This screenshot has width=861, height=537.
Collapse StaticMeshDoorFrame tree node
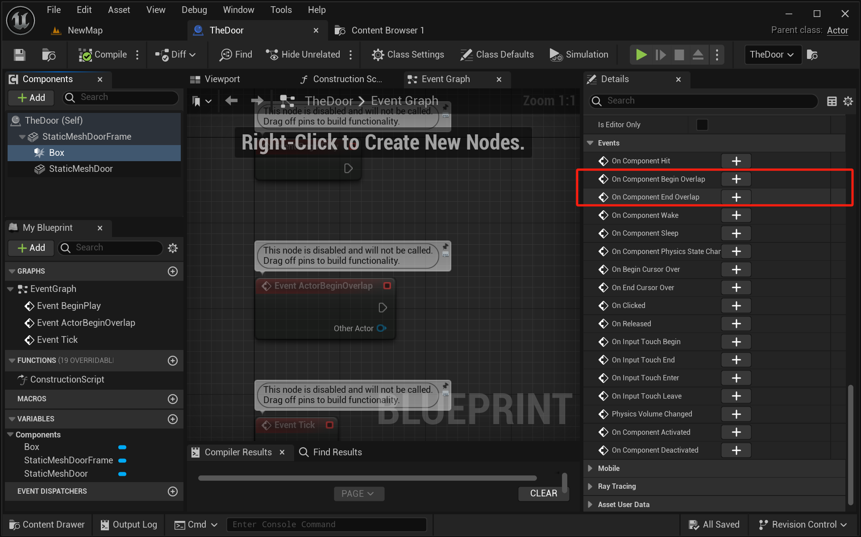pyautogui.click(x=22, y=137)
